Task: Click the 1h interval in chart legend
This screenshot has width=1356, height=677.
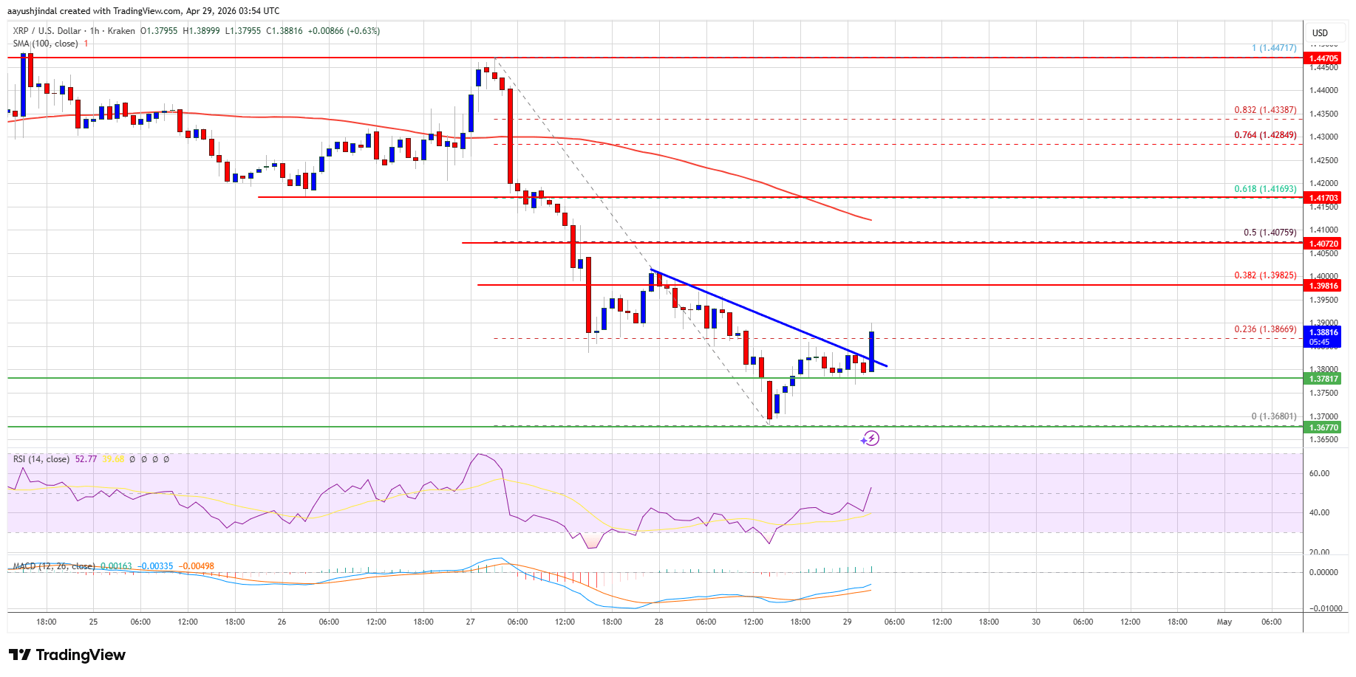Action: coord(95,31)
